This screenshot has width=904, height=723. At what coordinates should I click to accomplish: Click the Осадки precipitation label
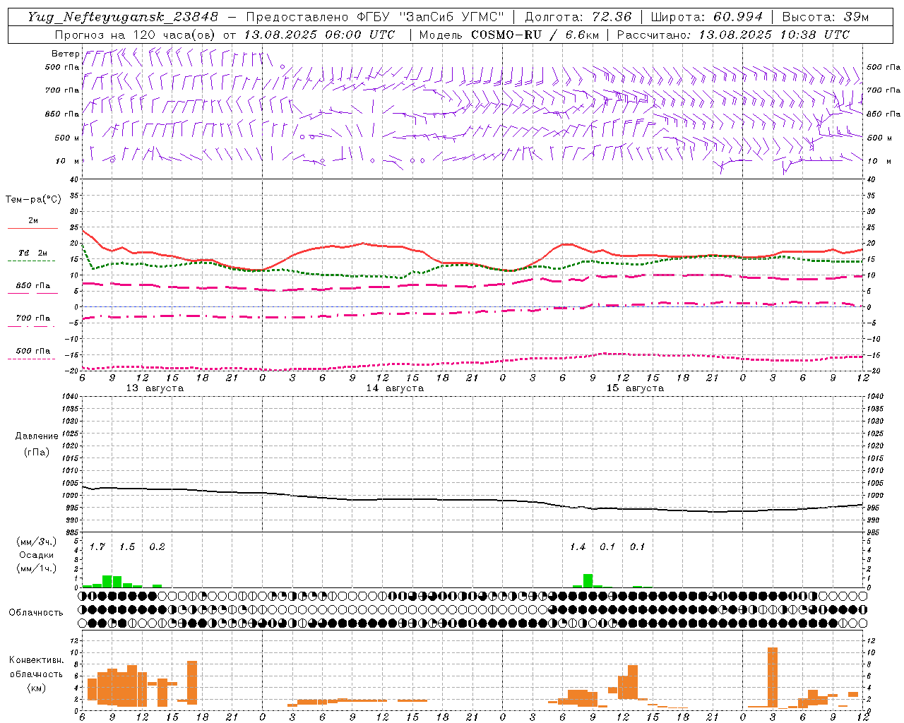point(36,555)
